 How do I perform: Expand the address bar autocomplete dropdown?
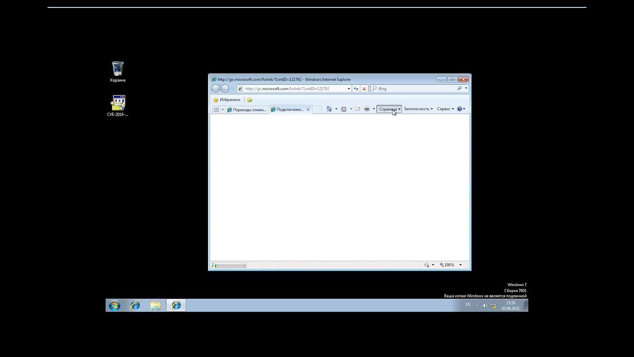[x=349, y=89]
